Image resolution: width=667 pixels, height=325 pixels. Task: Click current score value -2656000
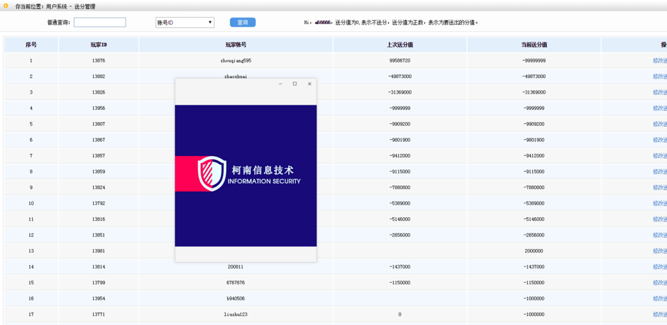534,235
